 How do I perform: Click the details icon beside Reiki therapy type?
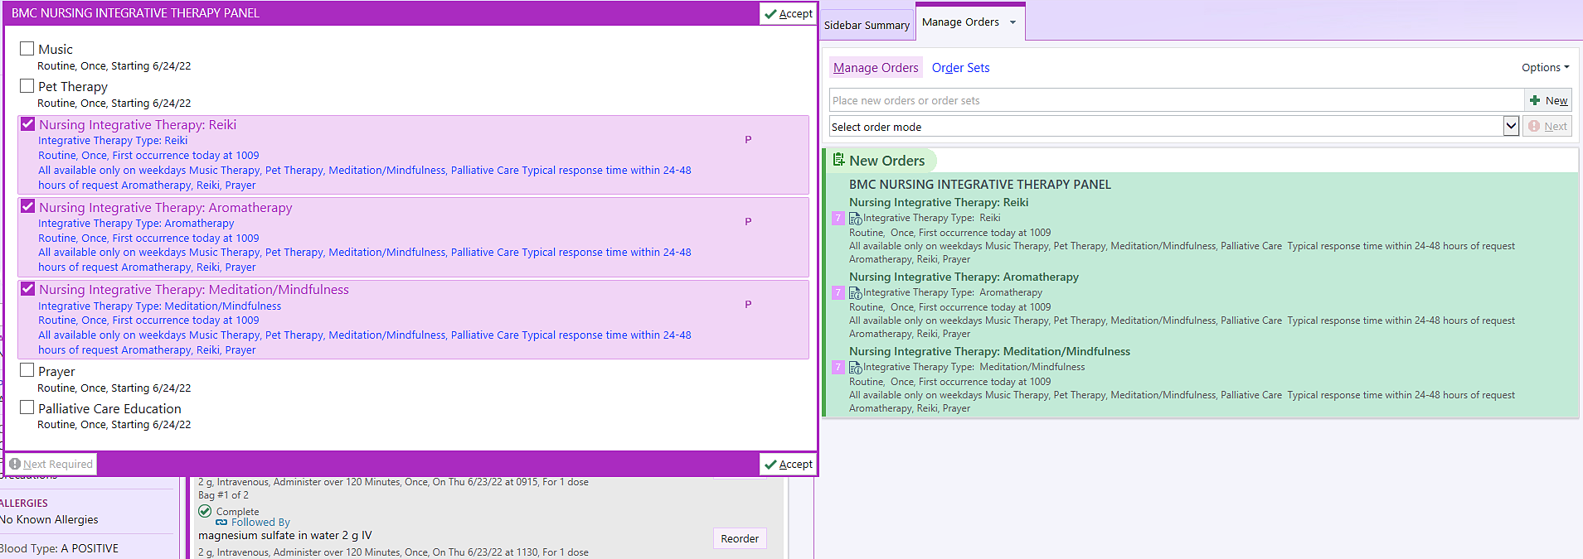855,219
